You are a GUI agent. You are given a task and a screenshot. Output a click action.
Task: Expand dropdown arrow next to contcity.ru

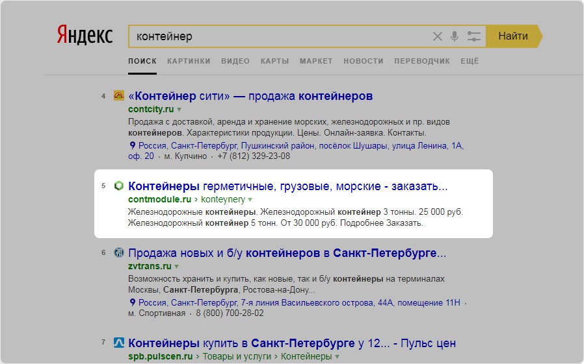179,110
